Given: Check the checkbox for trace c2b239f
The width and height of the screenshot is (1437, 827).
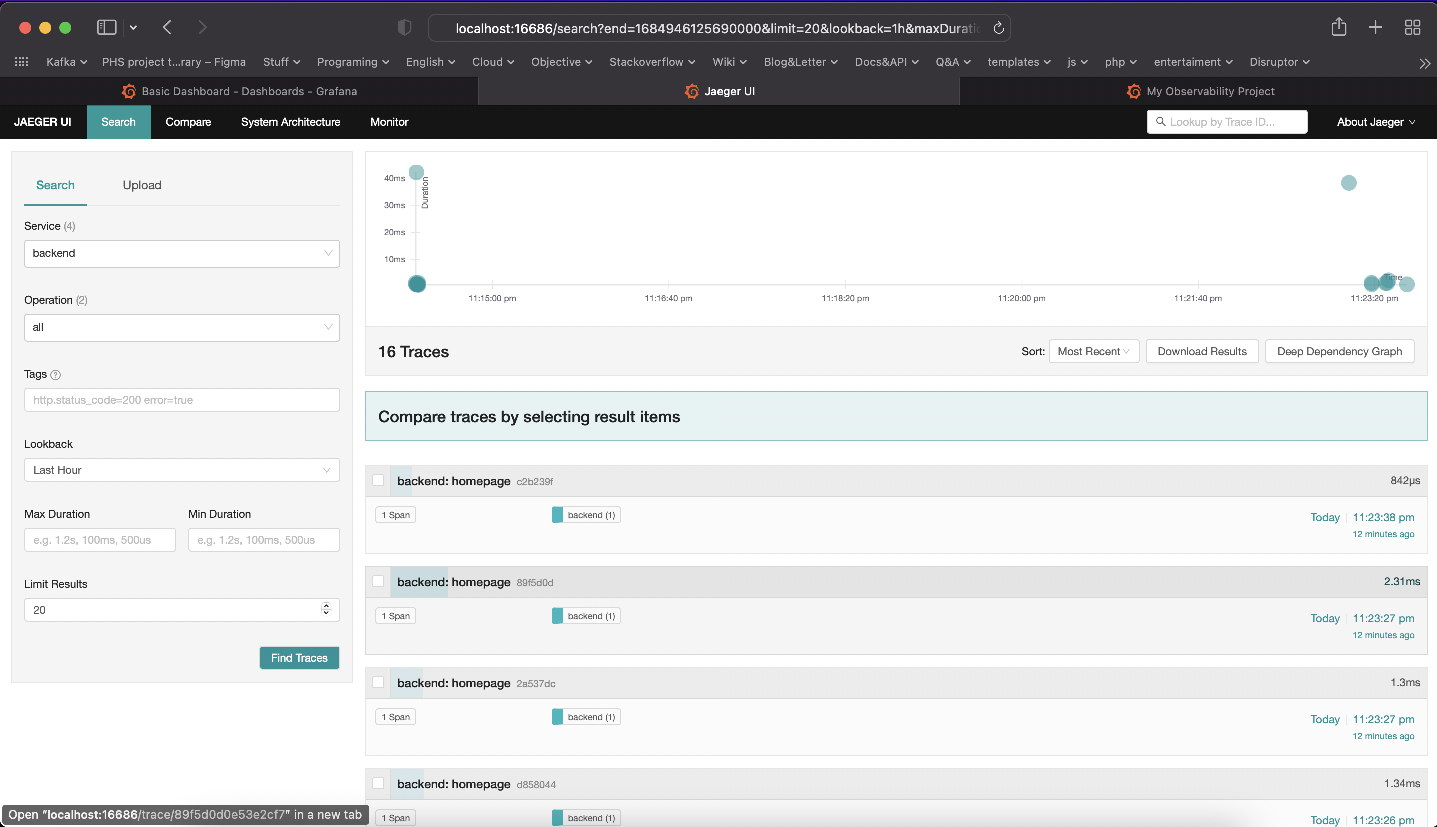Looking at the screenshot, I should 378,480.
